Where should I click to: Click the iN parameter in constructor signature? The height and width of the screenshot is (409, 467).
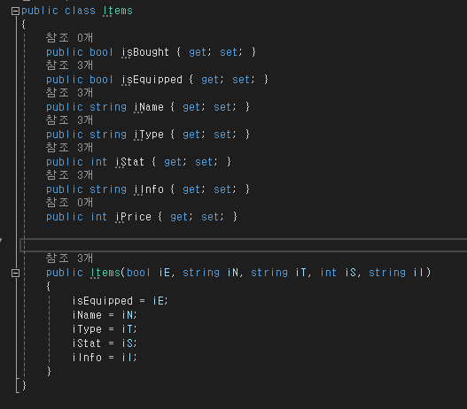point(232,273)
